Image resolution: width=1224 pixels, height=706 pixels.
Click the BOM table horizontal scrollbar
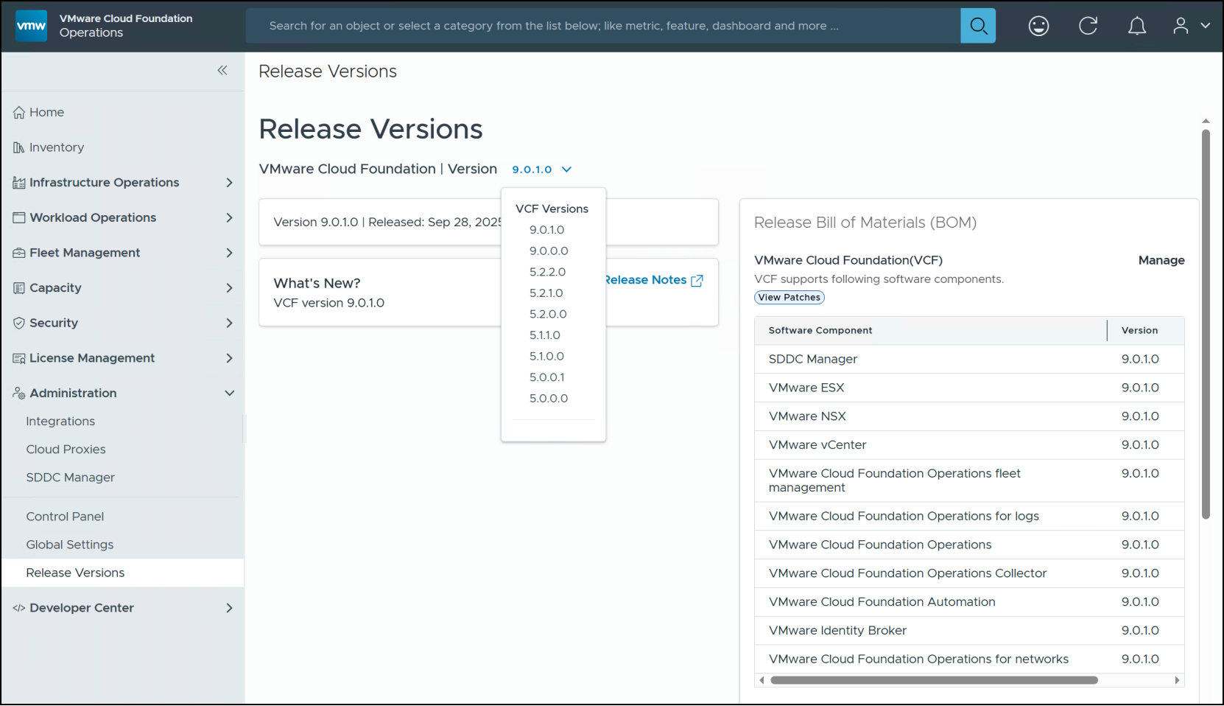pos(934,680)
